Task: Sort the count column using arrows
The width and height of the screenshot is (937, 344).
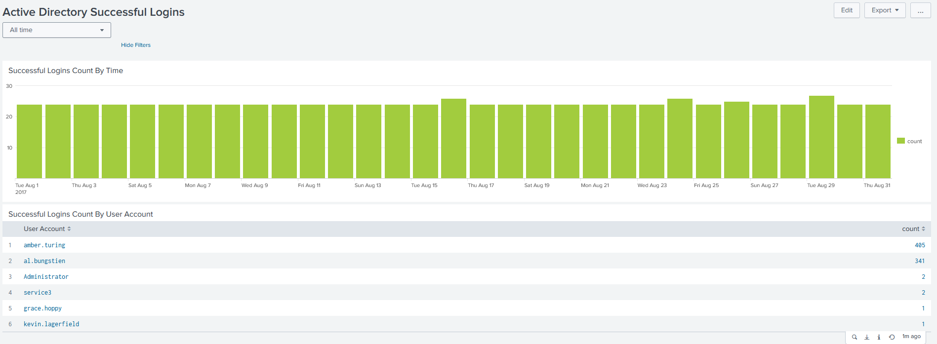Action: click(x=923, y=229)
